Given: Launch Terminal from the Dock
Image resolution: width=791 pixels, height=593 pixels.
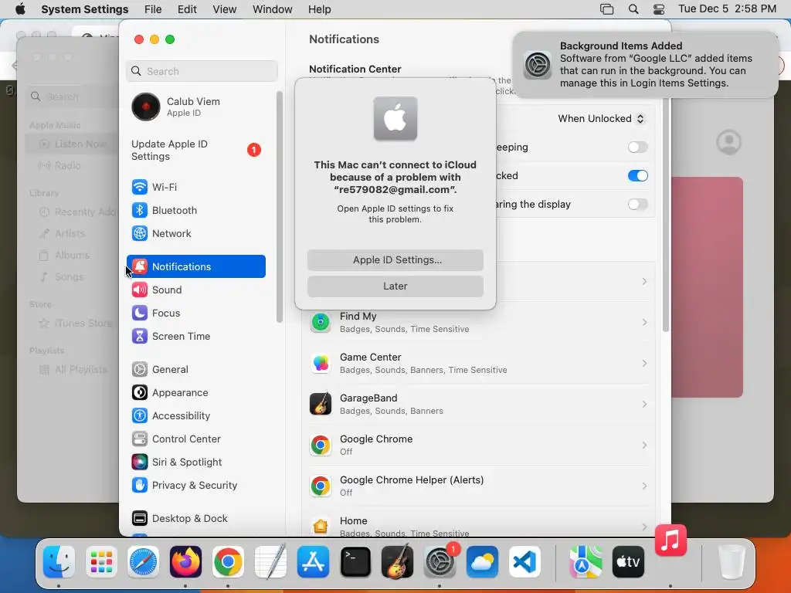Looking at the screenshot, I should pos(355,562).
